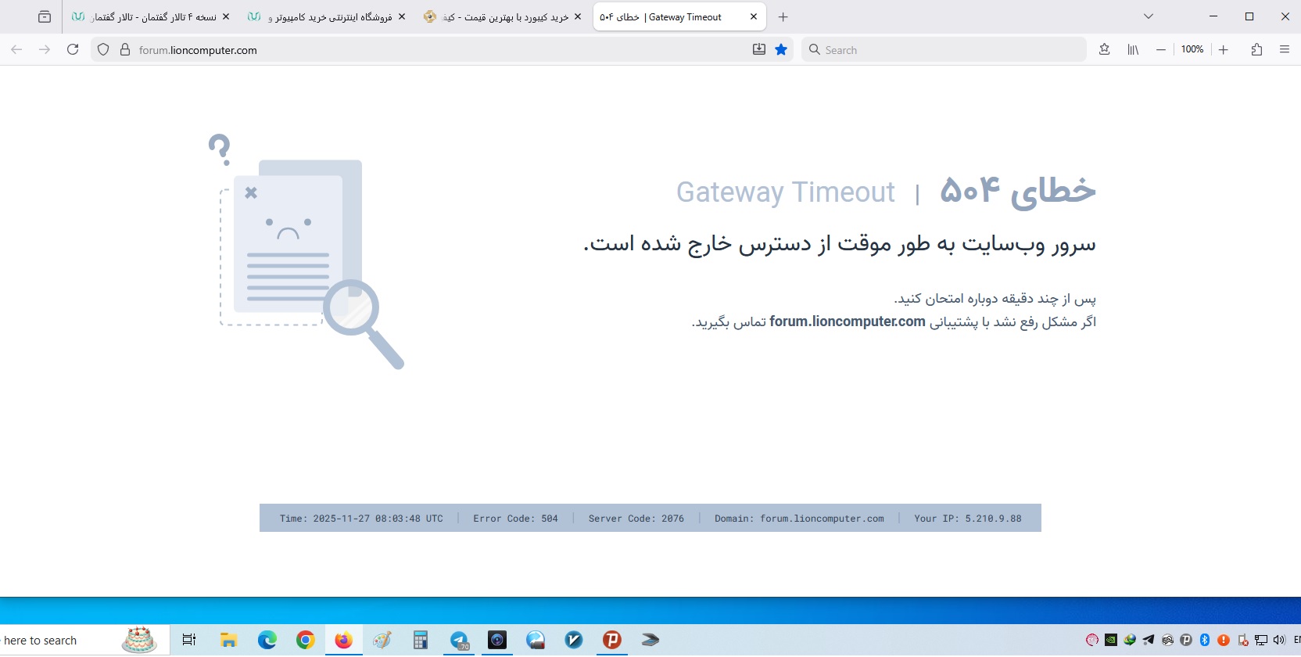This screenshot has height=657, width=1301.
Task: Open NVIDIA icon in system tray
Action: (x=1111, y=640)
